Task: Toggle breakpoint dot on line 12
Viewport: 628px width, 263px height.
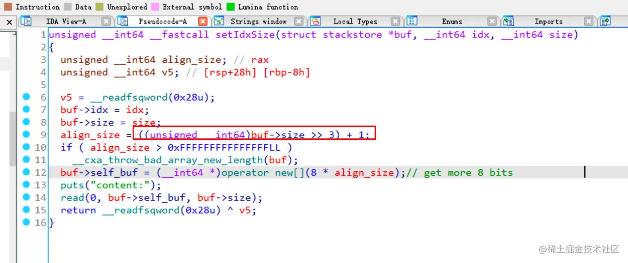Action: tap(26, 172)
